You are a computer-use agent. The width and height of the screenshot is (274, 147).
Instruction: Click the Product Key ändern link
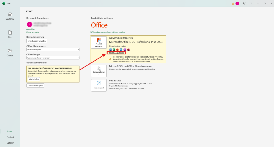click(116, 53)
